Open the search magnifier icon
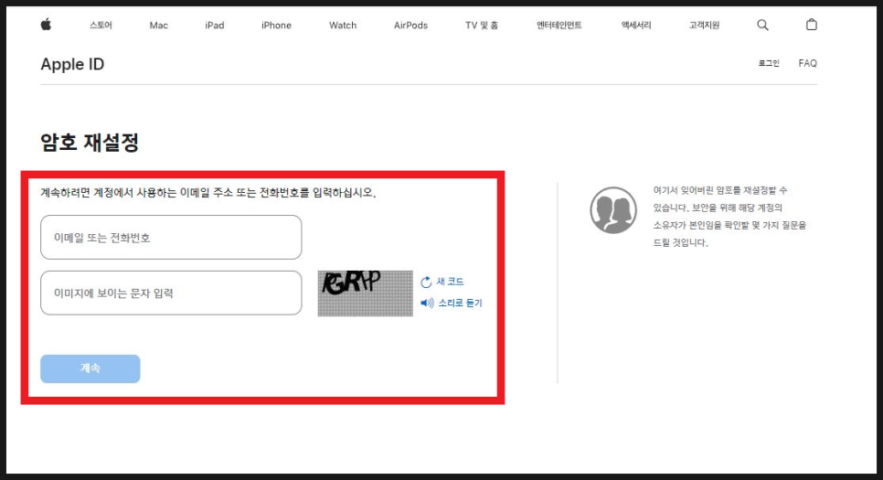The height and width of the screenshot is (480, 883). (x=762, y=25)
